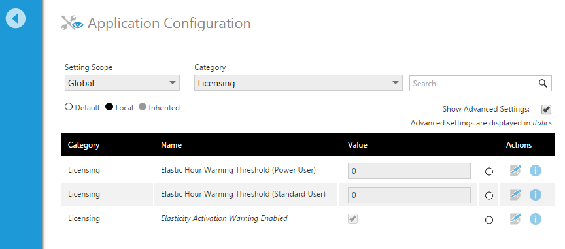This screenshot has height=249, width=565.
Task: Click the Power User threshold value field
Action: click(x=409, y=171)
